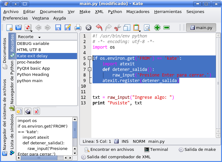Toggle INS insert mode in status bar
Image resolution: width=222 pixels, height=162 pixels.
pyautogui.click(x=125, y=141)
